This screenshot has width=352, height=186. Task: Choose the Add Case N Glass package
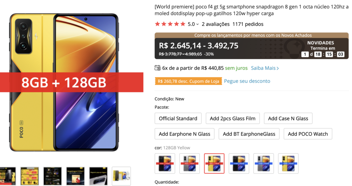(288, 119)
